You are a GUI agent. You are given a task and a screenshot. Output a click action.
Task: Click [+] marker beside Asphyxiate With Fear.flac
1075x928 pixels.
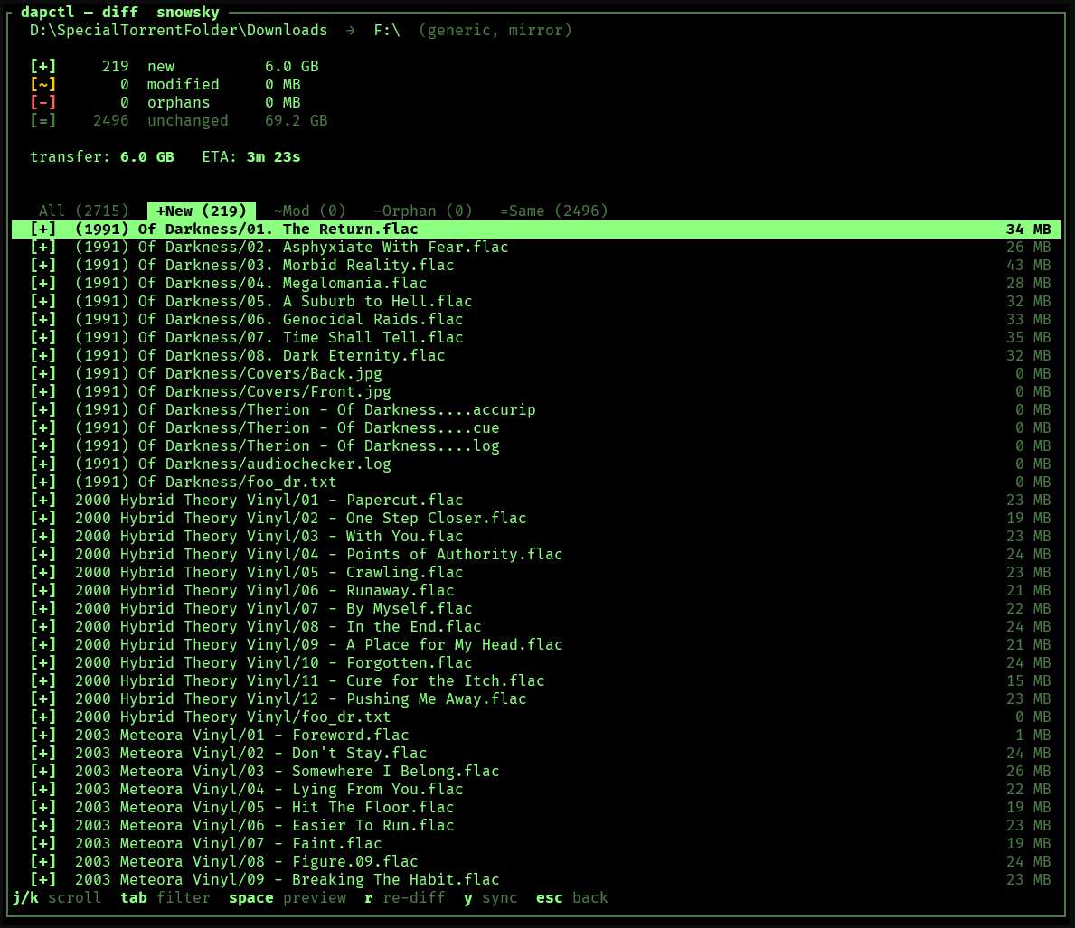tap(43, 248)
